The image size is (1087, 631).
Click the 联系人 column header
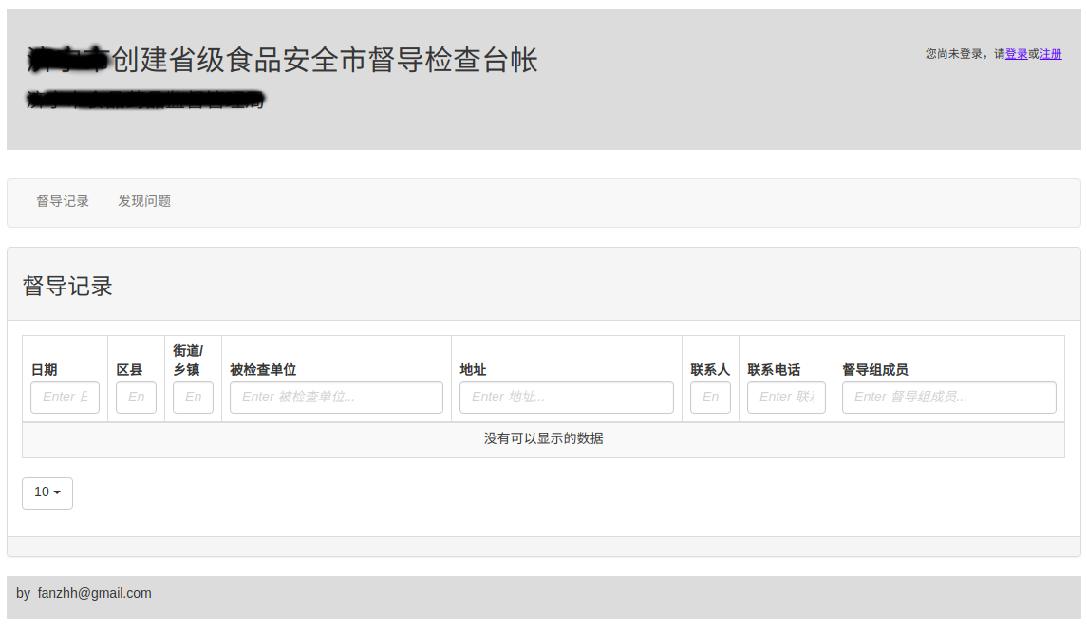pos(710,370)
